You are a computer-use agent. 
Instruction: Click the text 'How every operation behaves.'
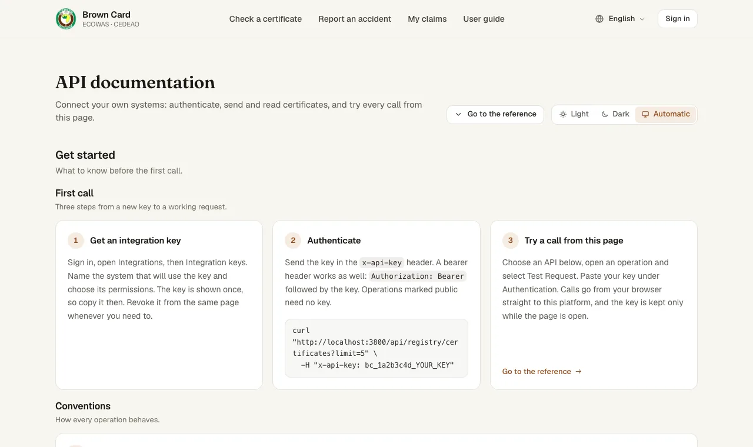(108, 420)
